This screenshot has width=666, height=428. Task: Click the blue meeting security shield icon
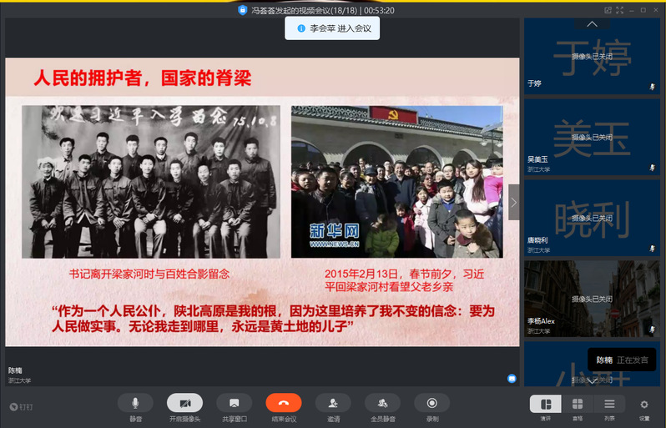pos(243,10)
